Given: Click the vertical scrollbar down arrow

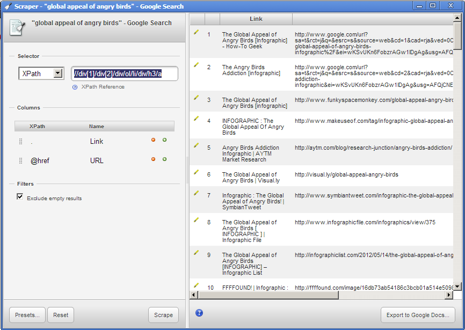Looking at the screenshot, I should pyautogui.click(x=457, y=287).
